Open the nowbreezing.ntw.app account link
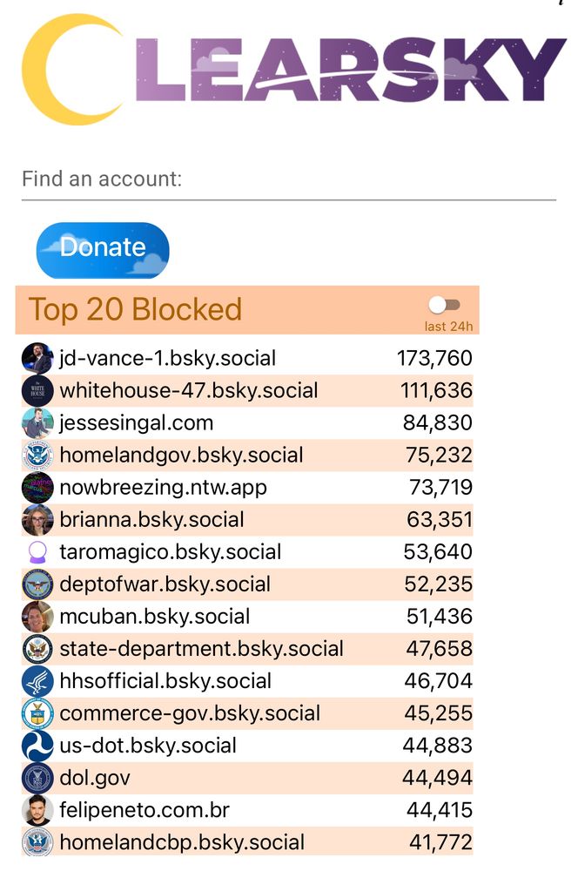Screen dimensions: 578x871 point(163,488)
